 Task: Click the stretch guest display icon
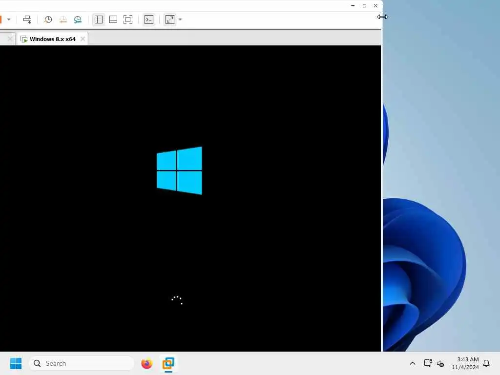(x=170, y=20)
